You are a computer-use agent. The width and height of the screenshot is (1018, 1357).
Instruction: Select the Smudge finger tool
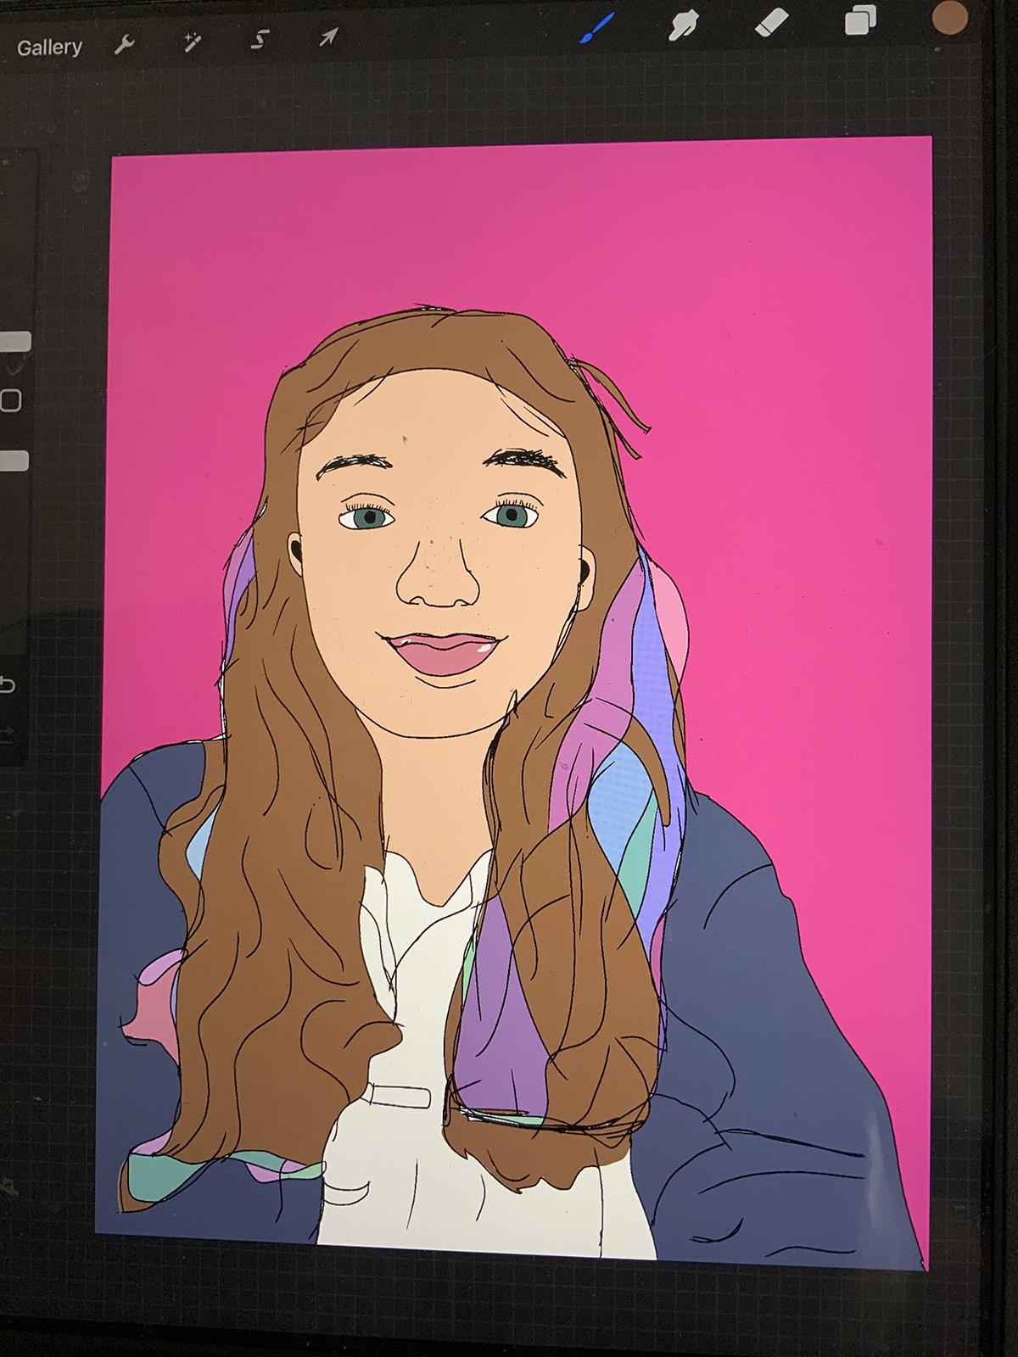683,25
